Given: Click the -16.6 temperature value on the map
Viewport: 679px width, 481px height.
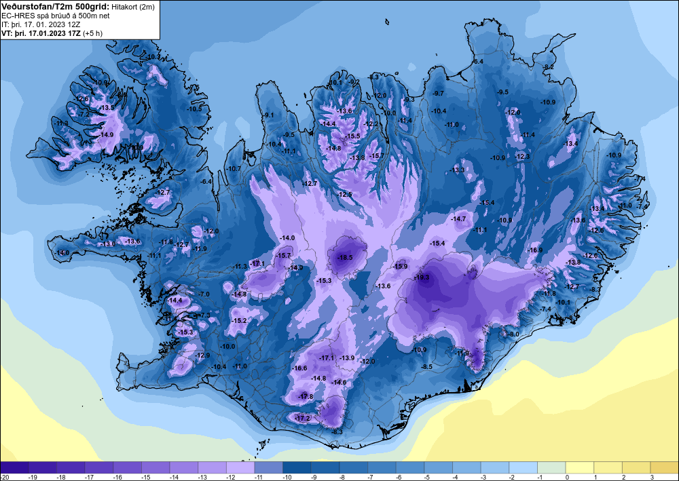Looking at the screenshot, I should point(299,368).
